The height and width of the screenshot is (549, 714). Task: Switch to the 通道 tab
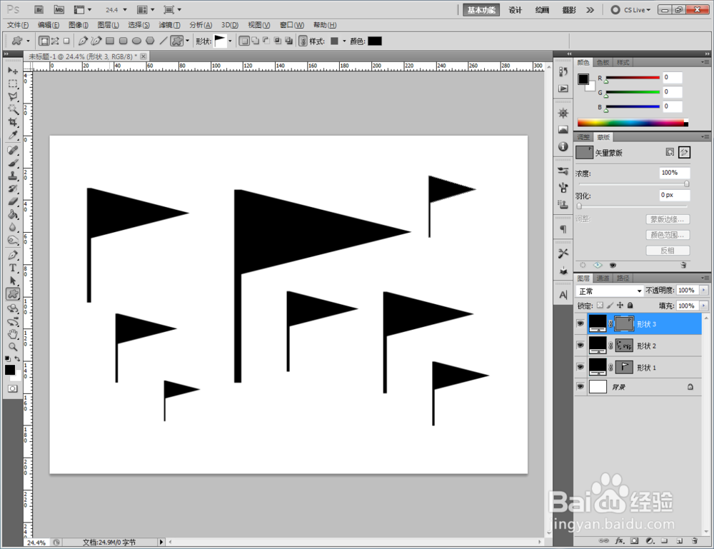pyautogui.click(x=603, y=278)
